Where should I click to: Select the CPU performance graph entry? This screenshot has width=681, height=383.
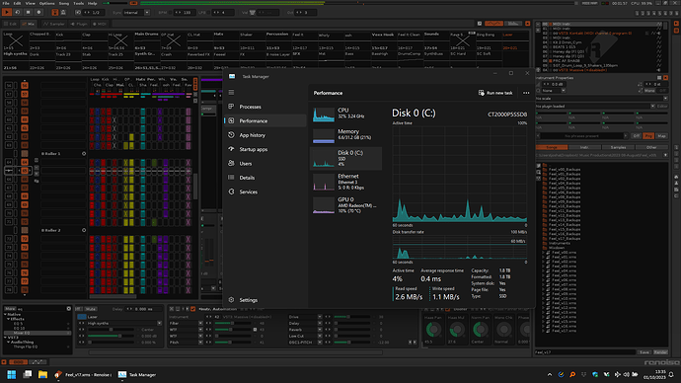tap(346, 114)
